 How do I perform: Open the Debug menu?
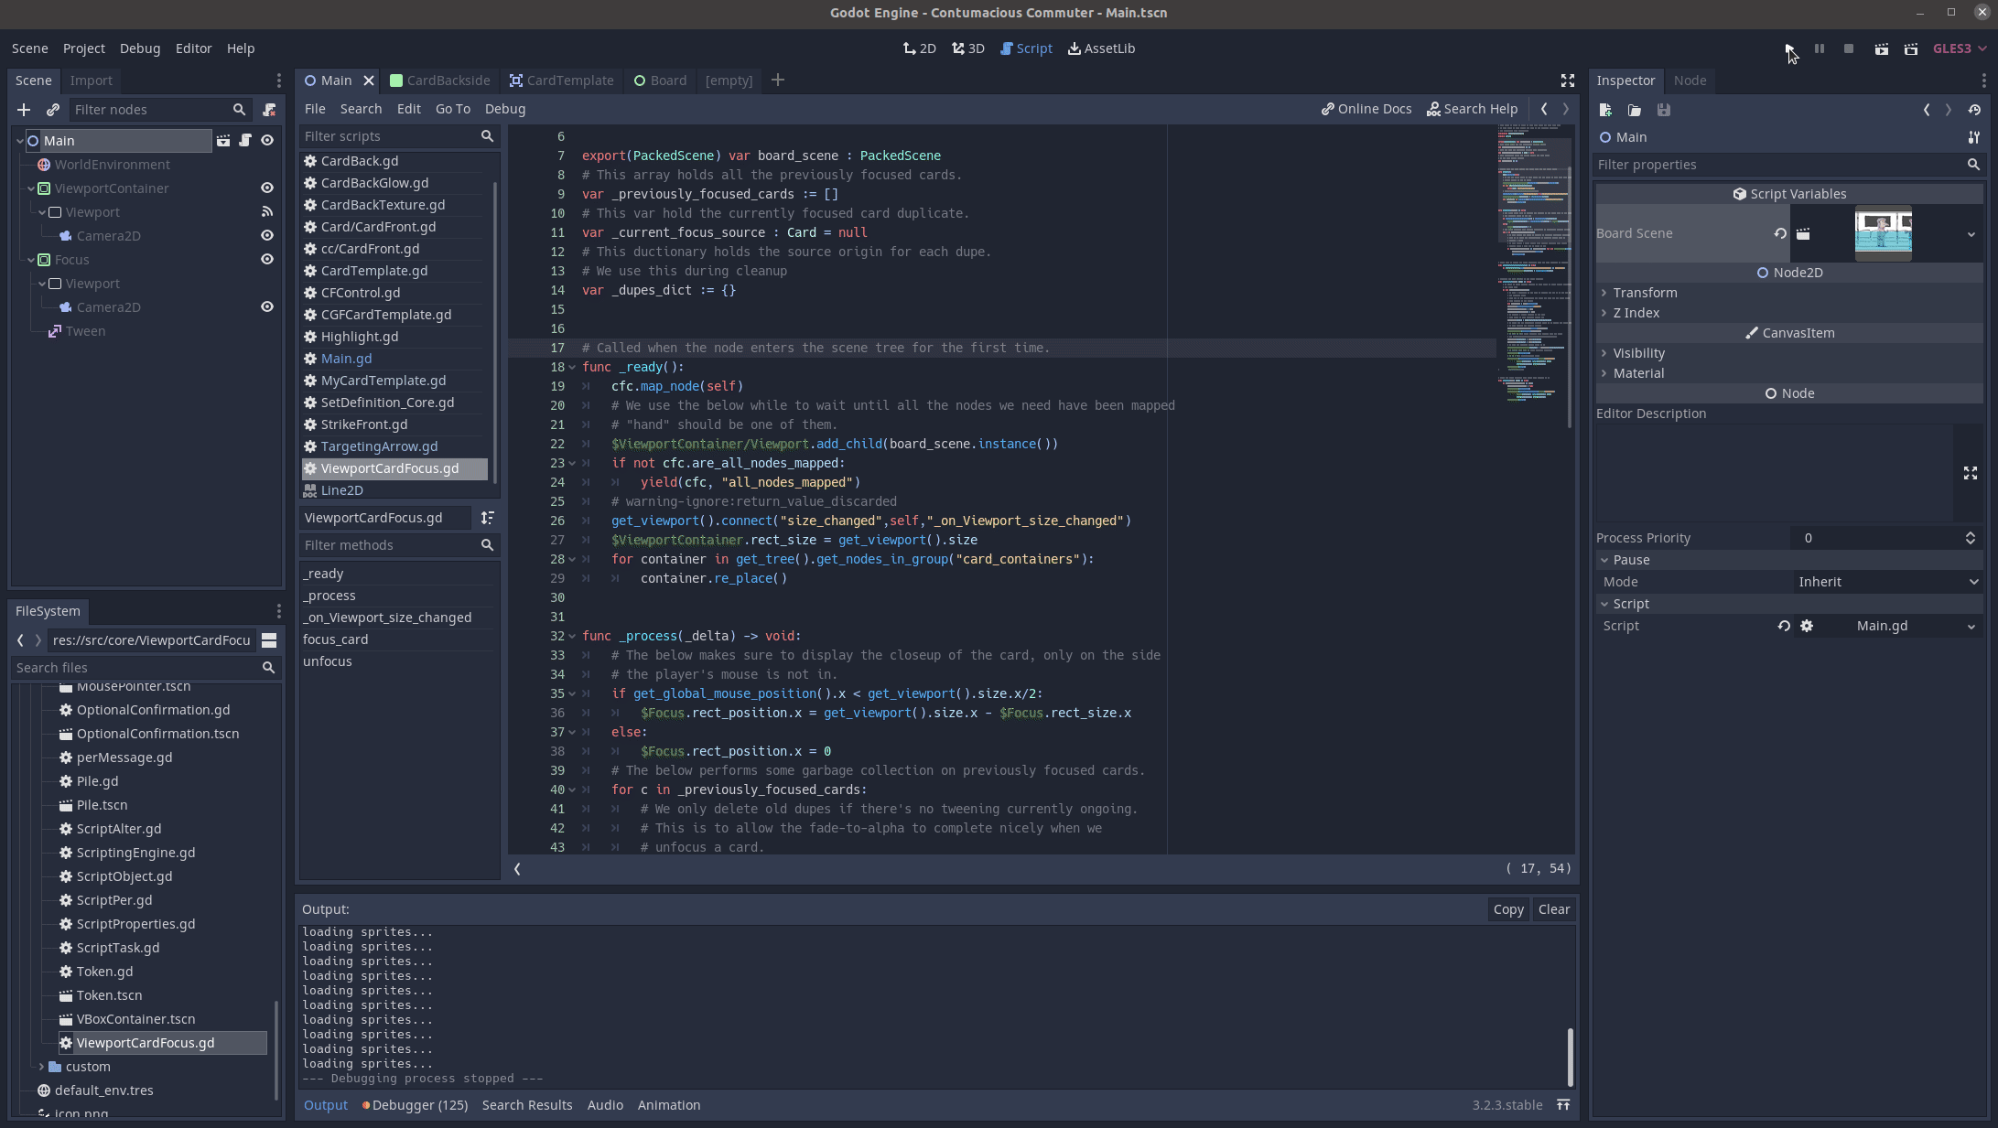(137, 48)
